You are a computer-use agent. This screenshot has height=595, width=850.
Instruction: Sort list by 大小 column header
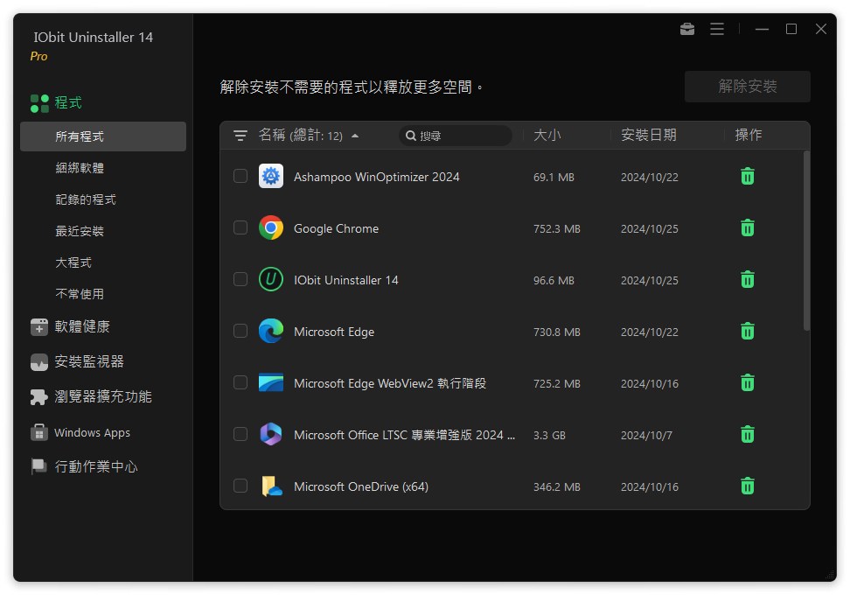pyautogui.click(x=547, y=135)
